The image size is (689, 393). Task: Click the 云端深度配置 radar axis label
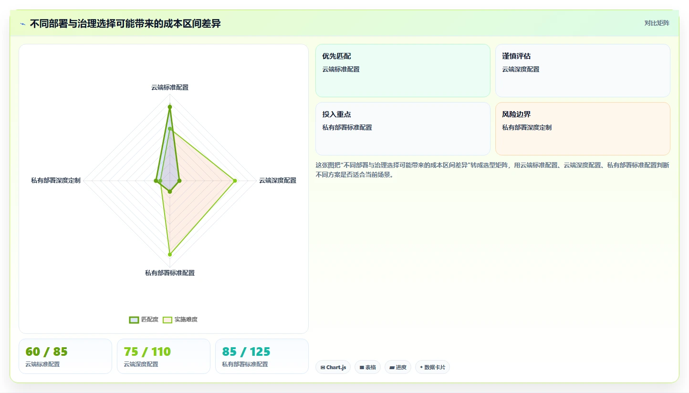tap(278, 180)
